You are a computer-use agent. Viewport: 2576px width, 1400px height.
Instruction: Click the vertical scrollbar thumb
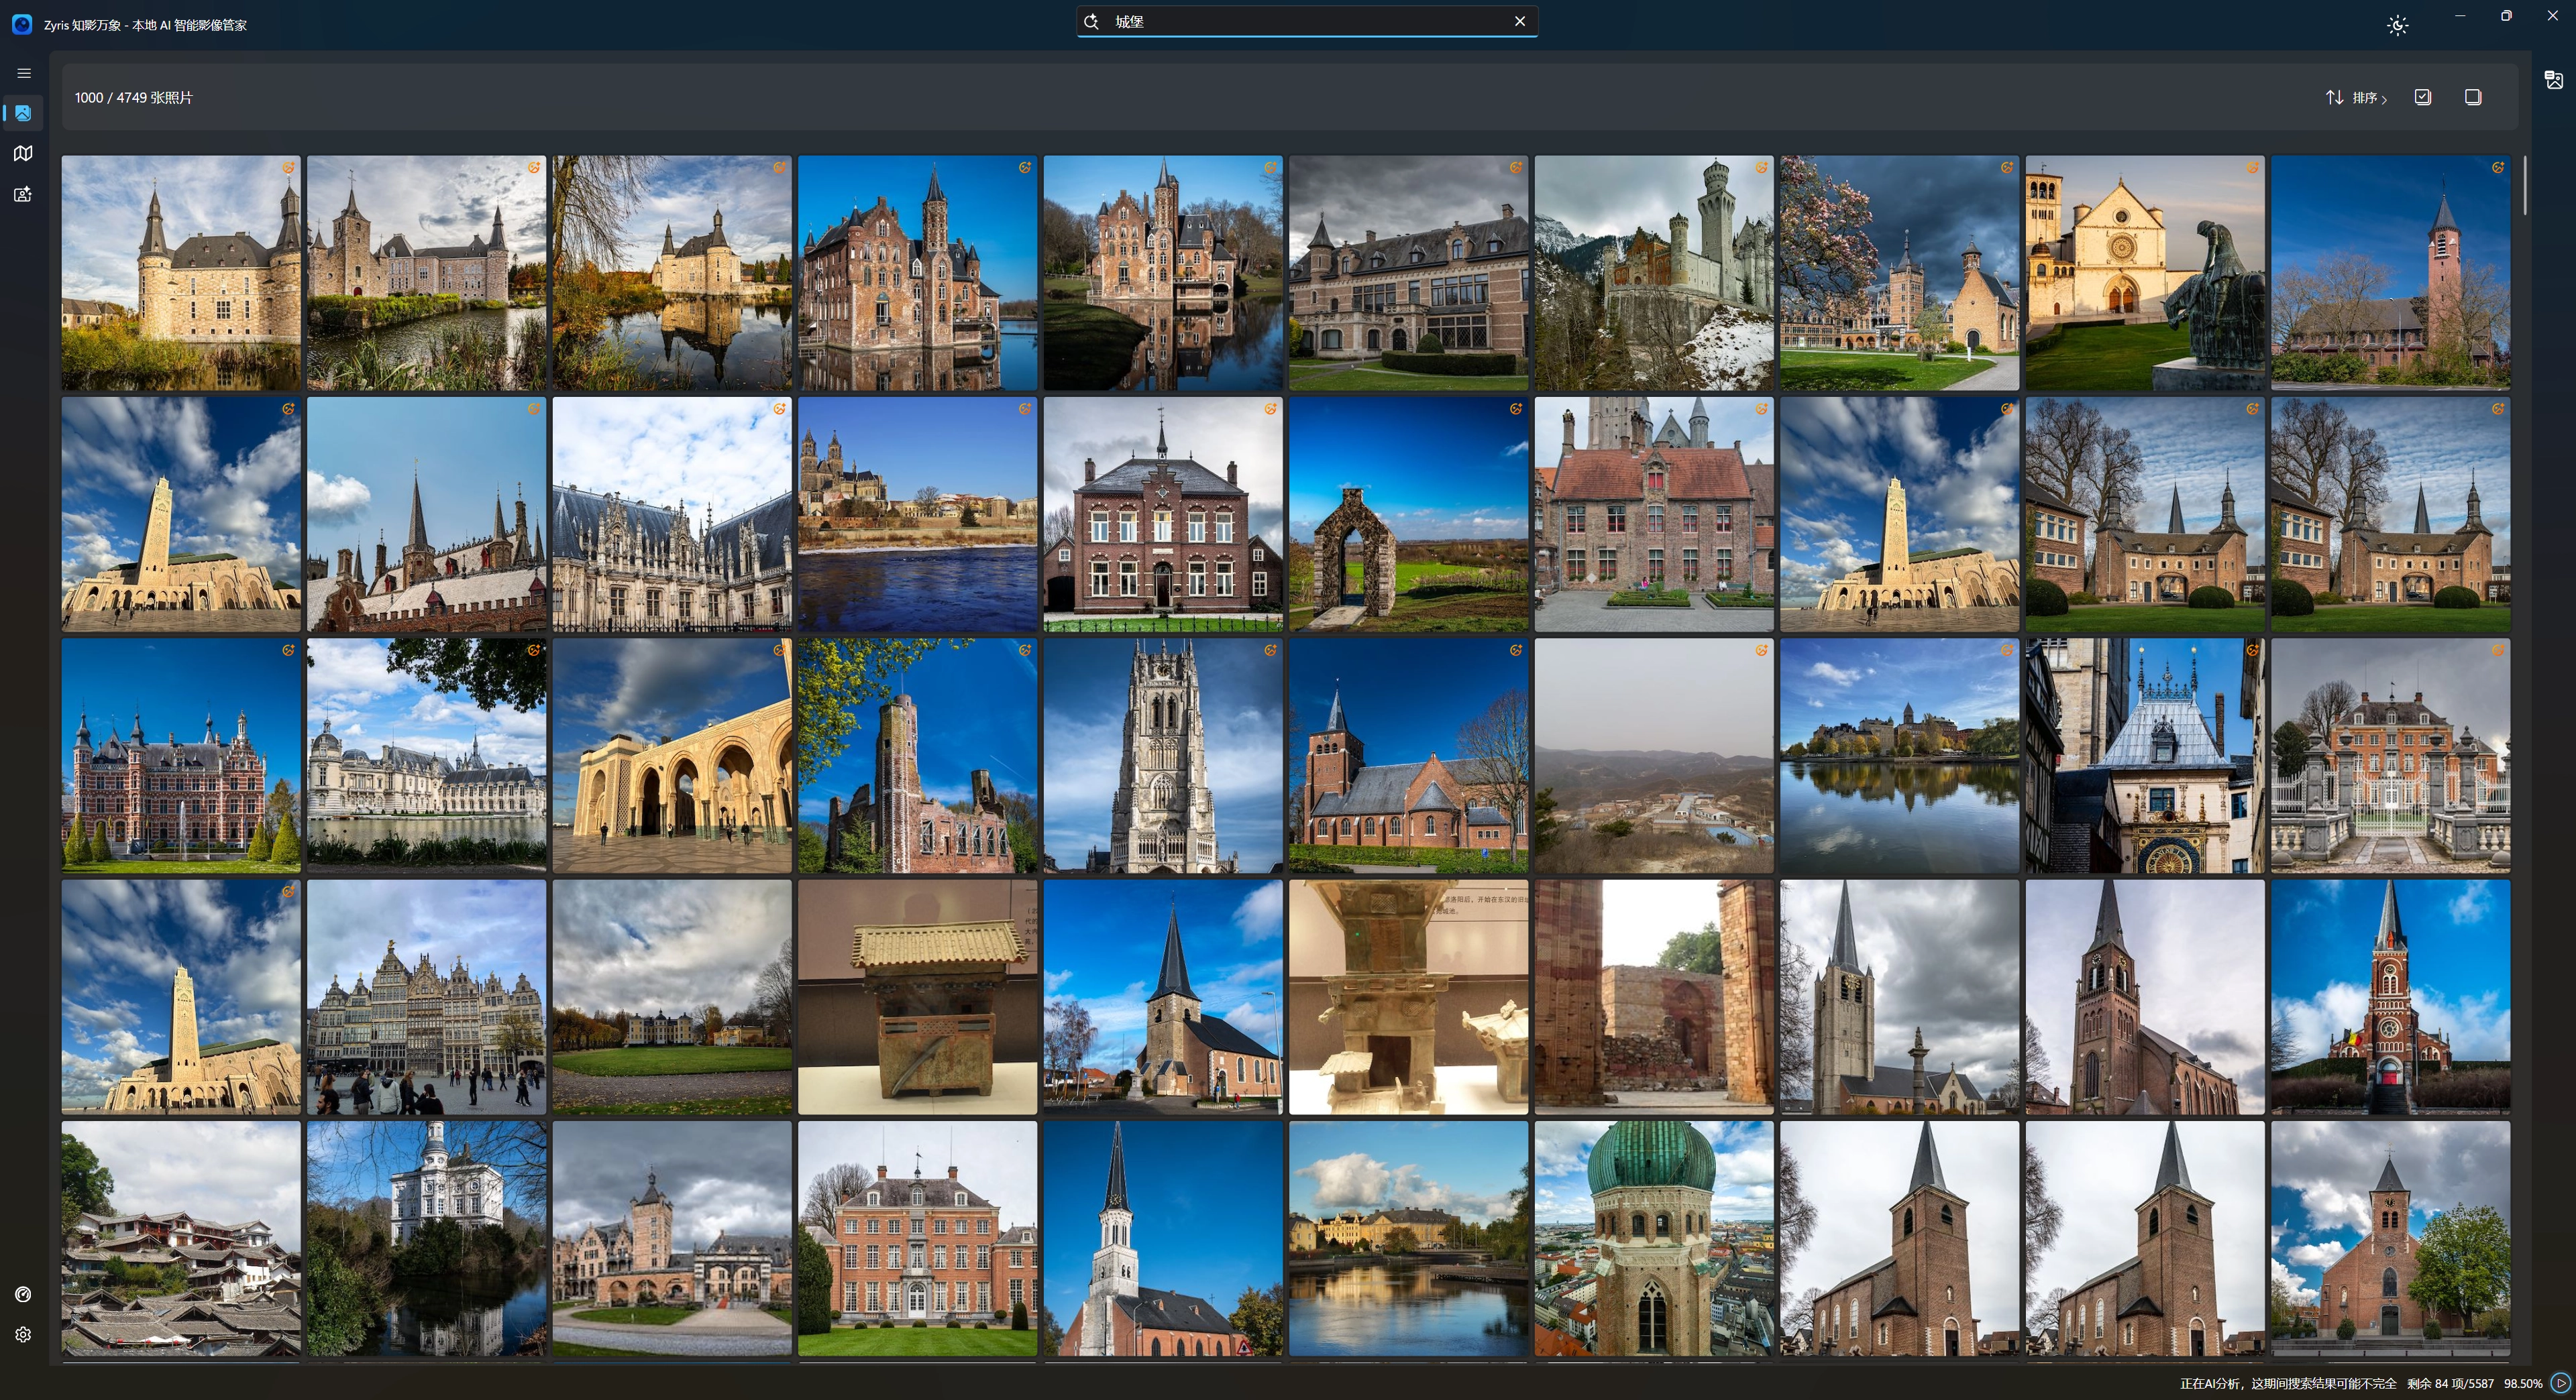pos(2524,185)
